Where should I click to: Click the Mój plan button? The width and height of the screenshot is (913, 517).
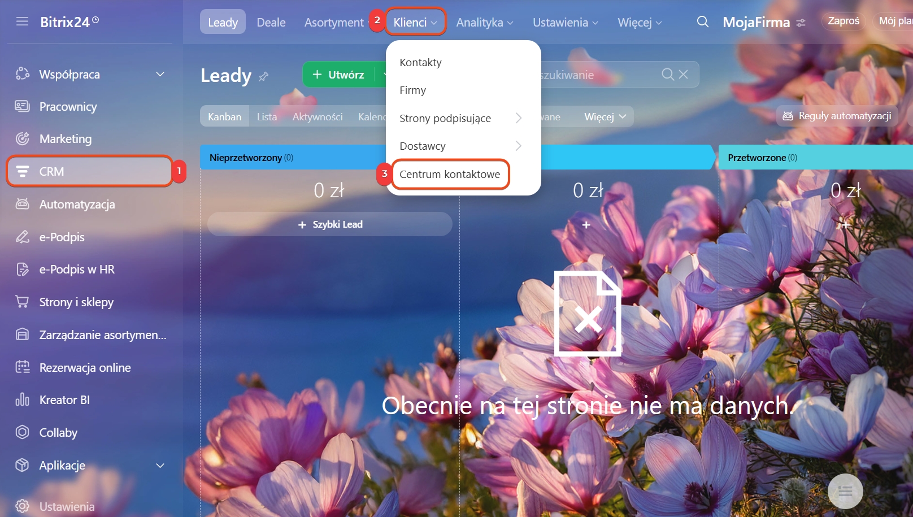(893, 21)
